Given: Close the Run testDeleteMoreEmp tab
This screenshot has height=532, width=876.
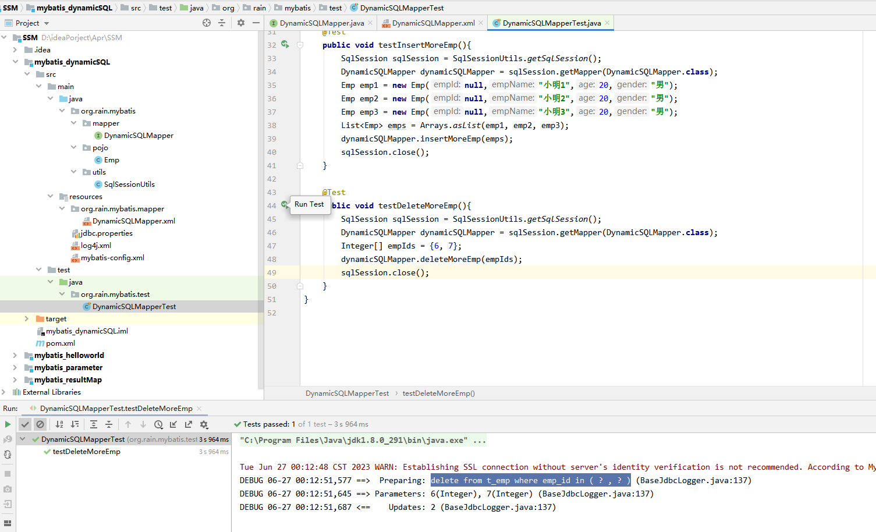Looking at the screenshot, I should pos(199,409).
